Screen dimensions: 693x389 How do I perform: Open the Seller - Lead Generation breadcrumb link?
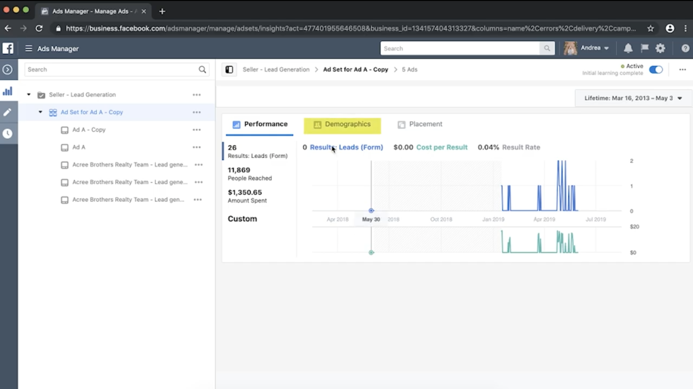pyautogui.click(x=276, y=69)
